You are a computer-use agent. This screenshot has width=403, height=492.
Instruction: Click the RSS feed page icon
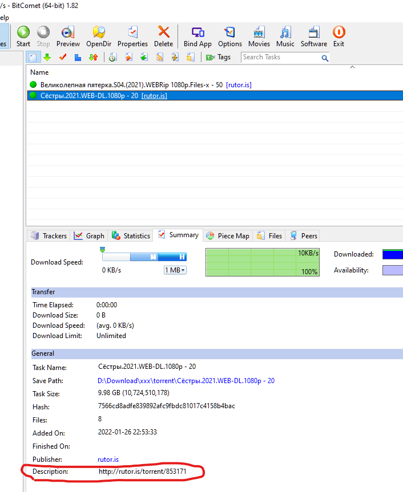[x=160, y=58]
